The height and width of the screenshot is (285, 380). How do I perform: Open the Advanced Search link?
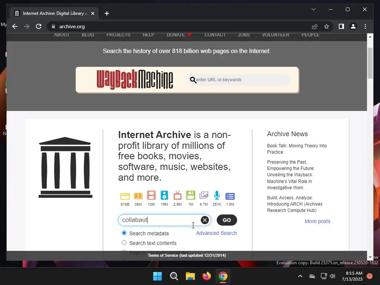tap(216, 233)
